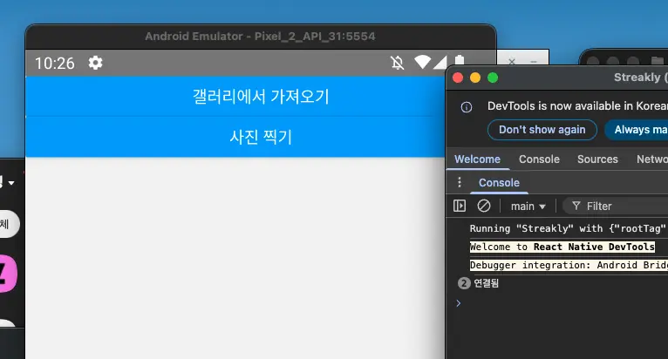668x359 pixels.
Task: Click the Debugger integration log line
Action: click(569, 265)
